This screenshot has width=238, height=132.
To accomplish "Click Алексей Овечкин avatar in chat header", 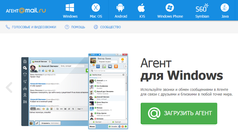I will tap(34, 69).
